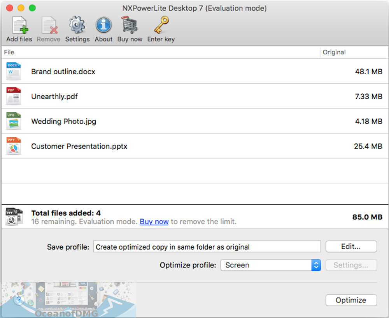Click the disabled Settings... button beside Optimize profile

(x=351, y=265)
